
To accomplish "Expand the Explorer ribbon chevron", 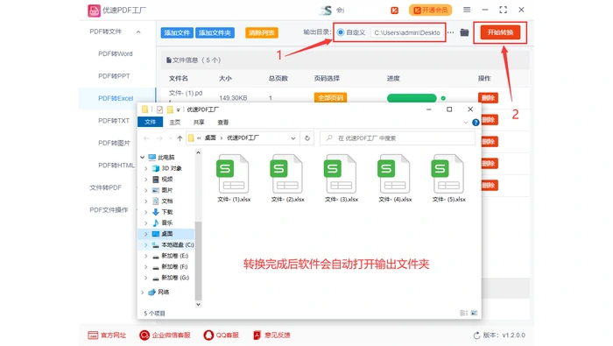I will click(466, 123).
